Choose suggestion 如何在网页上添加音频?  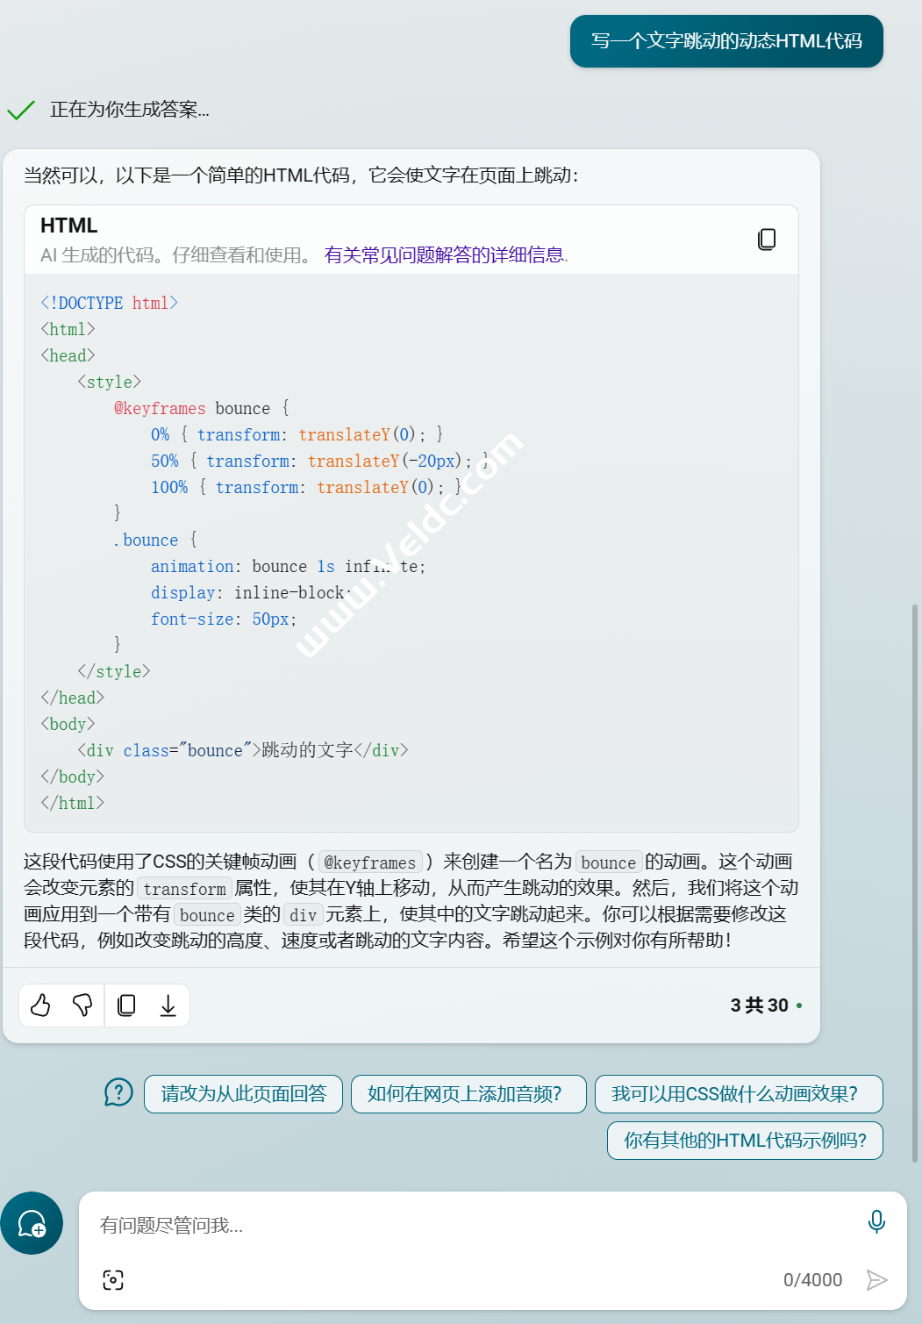[x=468, y=1094]
